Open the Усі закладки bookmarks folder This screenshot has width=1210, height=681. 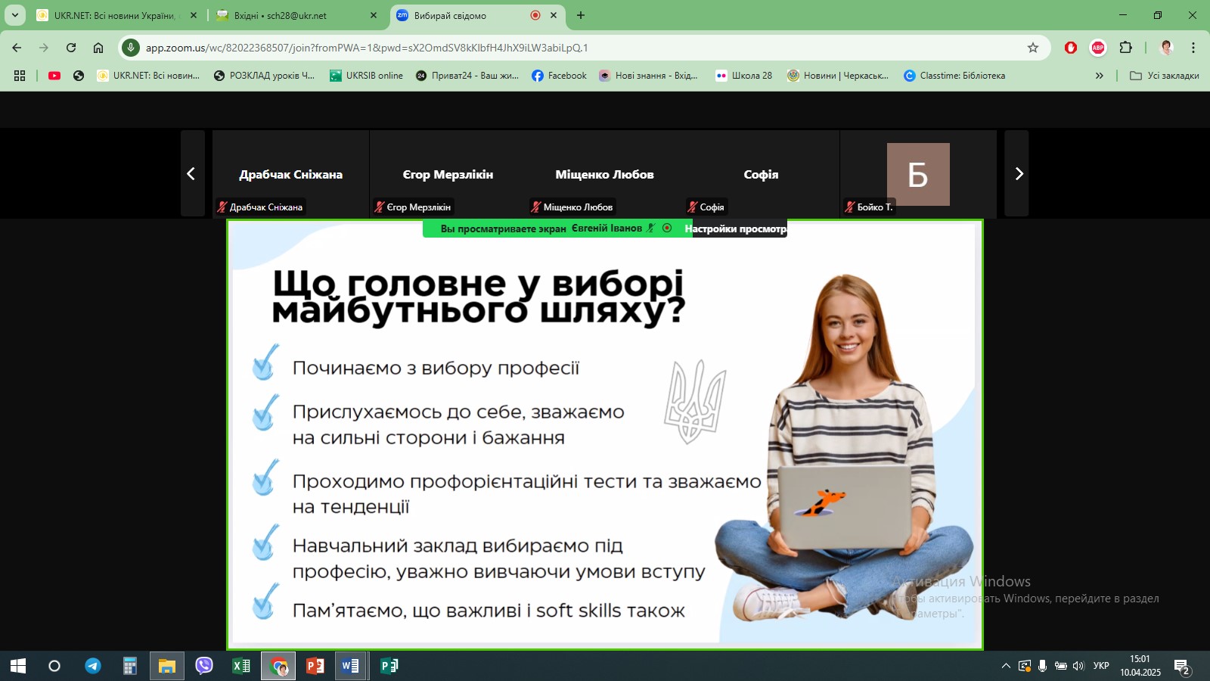[1165, 76]
